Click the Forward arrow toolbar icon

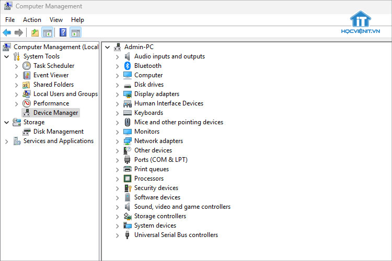click(x=19, y=32)
